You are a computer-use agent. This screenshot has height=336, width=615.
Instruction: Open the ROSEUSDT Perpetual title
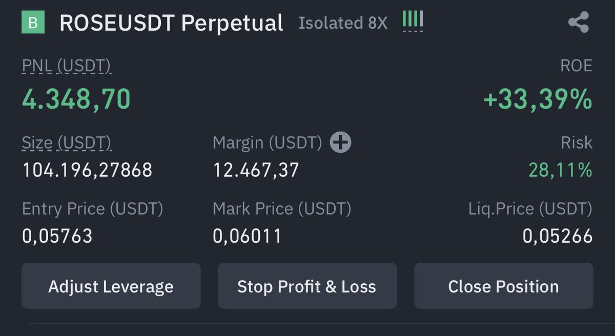[x=171, y=23]
